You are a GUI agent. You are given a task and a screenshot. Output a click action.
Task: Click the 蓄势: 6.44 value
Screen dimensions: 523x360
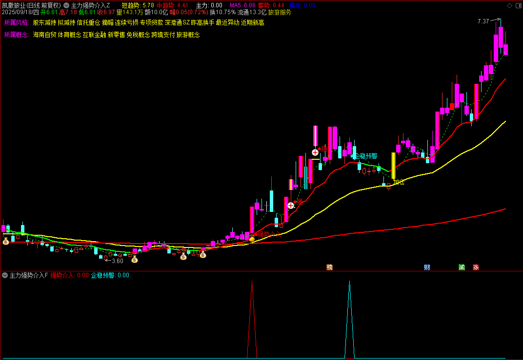271,5
